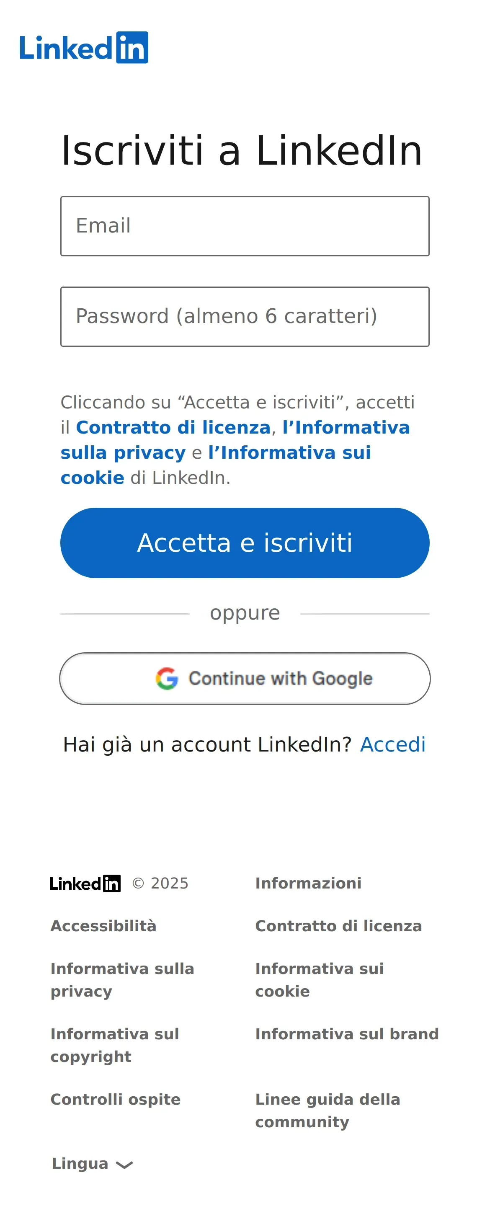The height and width of the screenshot is (1214, 490).
Task: Open footer Informativa sulla privacy link
Action: (122, 980)
